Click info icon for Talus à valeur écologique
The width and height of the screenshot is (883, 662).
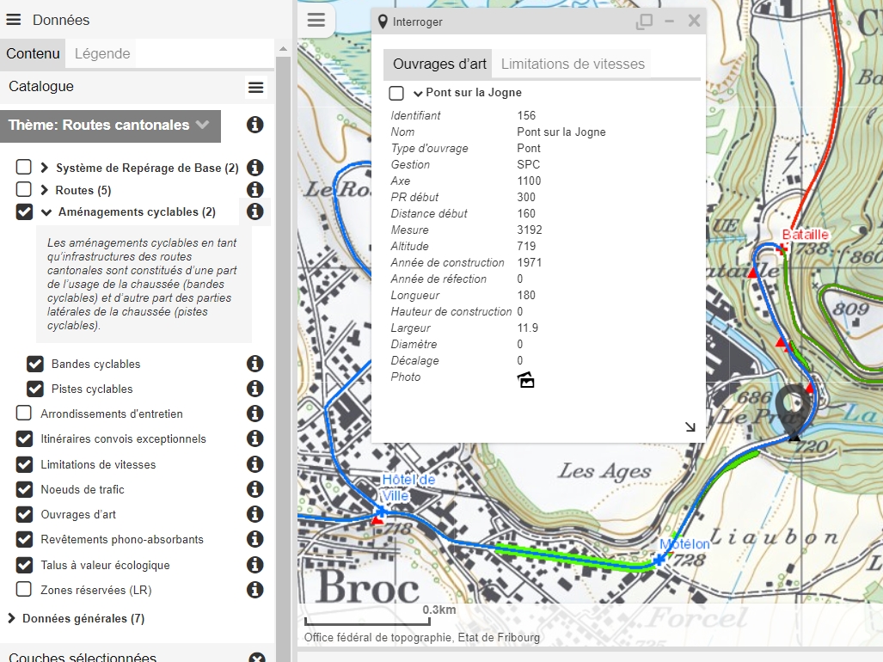(x=254, y=565)
